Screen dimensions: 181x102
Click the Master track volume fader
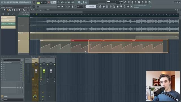tap(36, 71)
